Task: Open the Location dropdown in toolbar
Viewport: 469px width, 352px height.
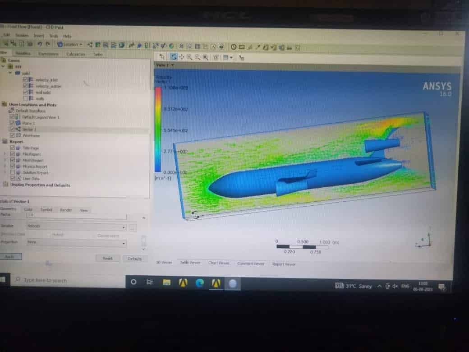Action: tap(70, 44)
